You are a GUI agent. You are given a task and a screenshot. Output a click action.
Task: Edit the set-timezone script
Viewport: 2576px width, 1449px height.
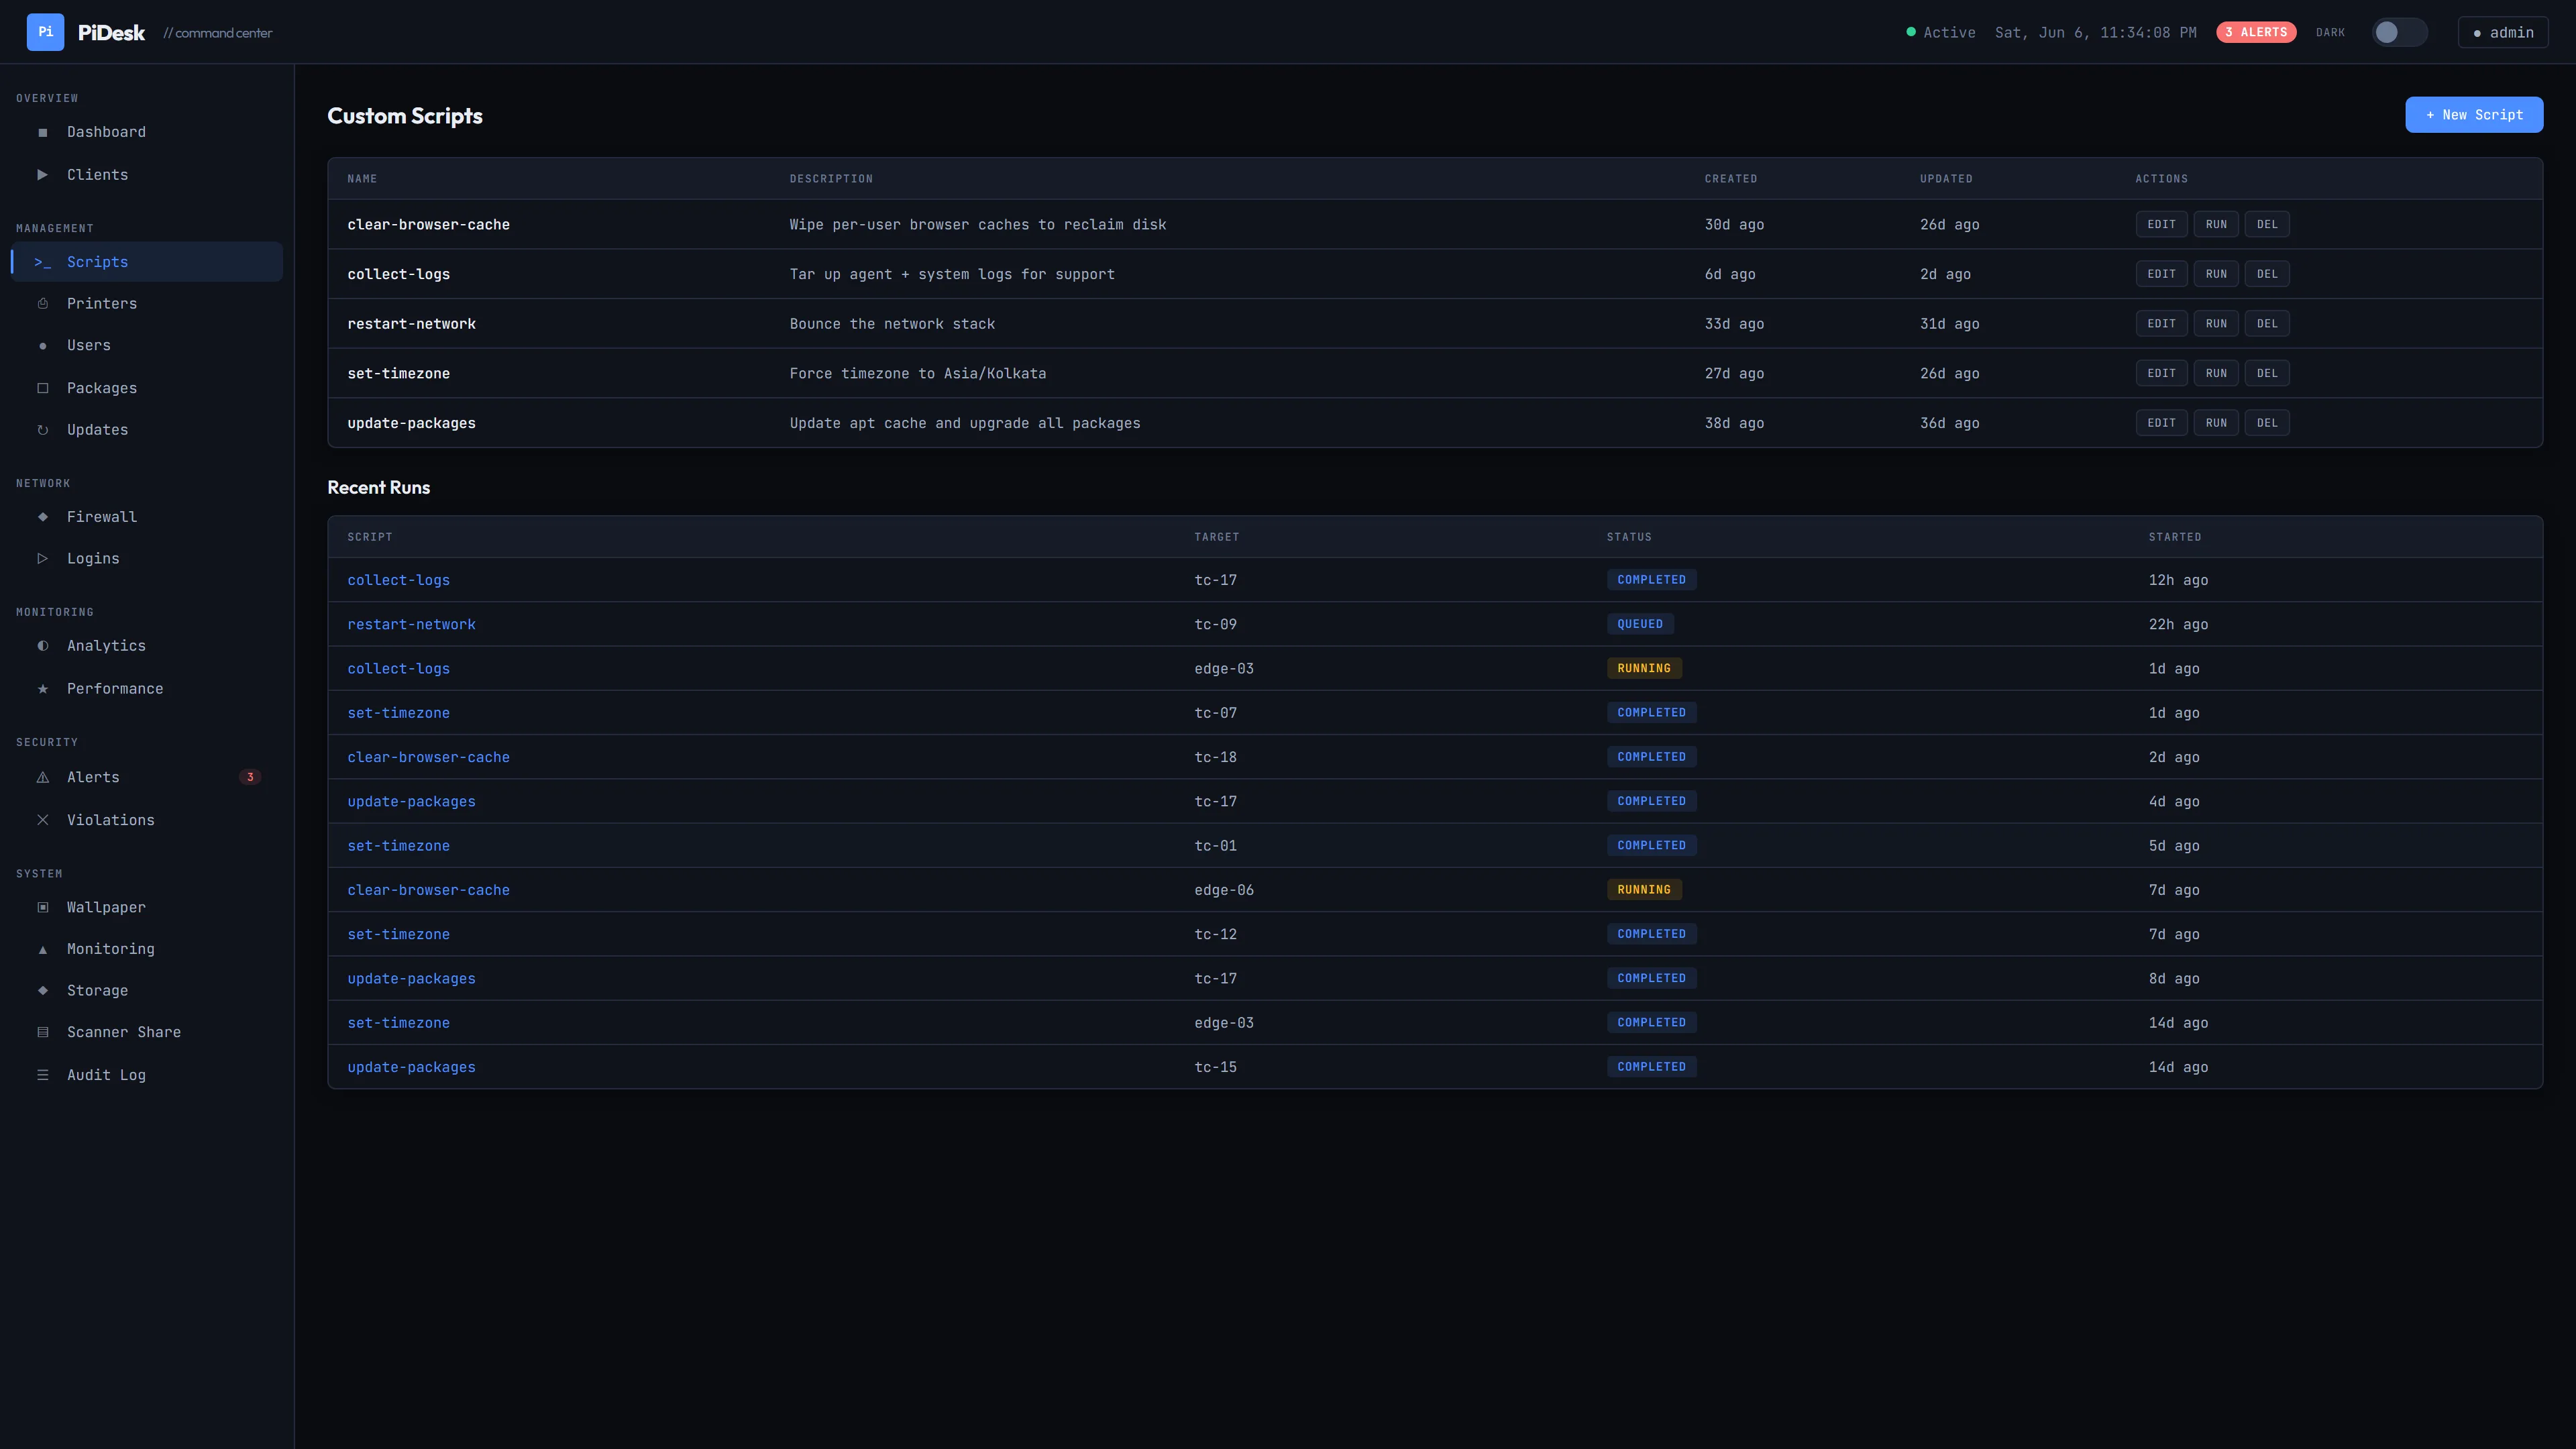pyautogui.click(x=2161, y=373)
